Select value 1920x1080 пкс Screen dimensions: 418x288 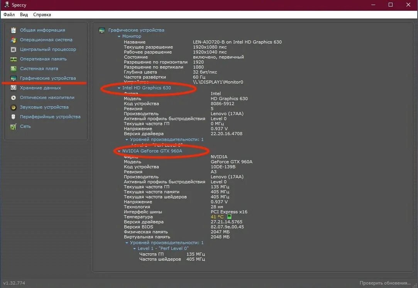(210, 47)
